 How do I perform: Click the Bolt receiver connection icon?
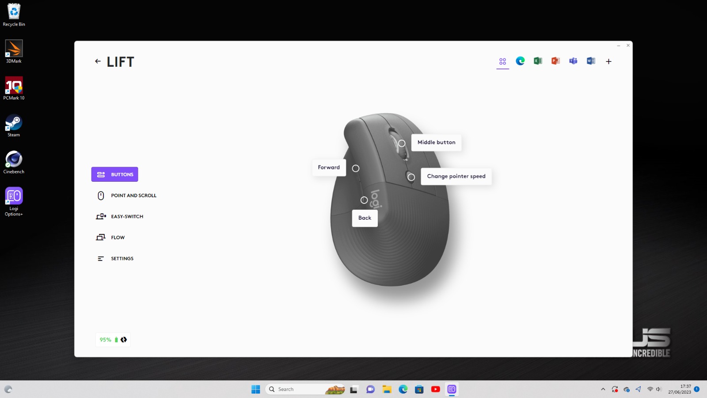[124, 340]
